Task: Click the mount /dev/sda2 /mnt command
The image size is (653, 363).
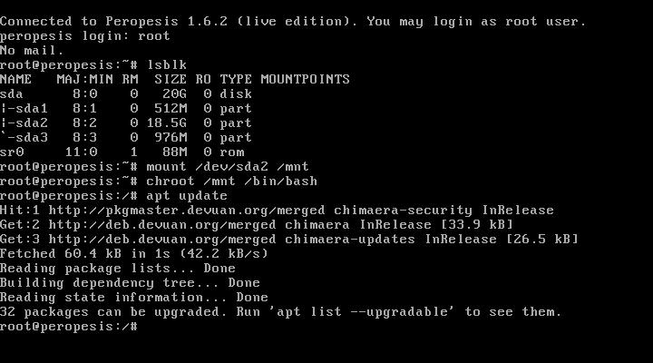Action: point(228,167)
